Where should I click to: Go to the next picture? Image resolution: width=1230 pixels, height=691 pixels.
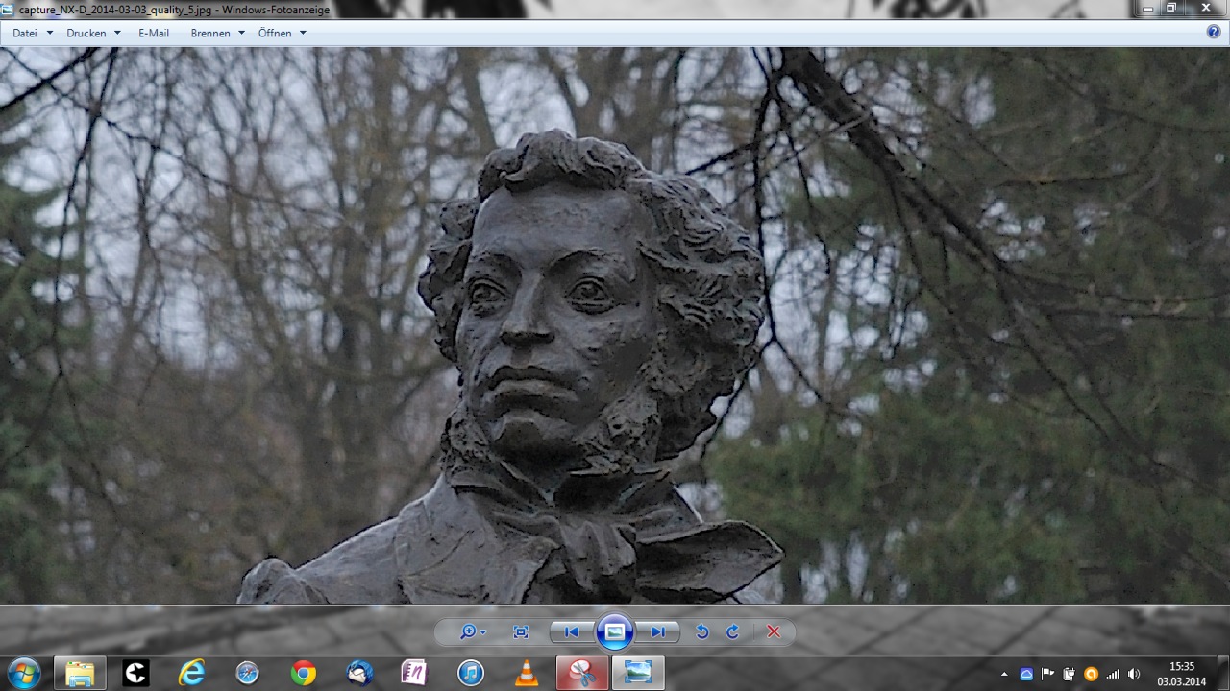click(658, 631)
